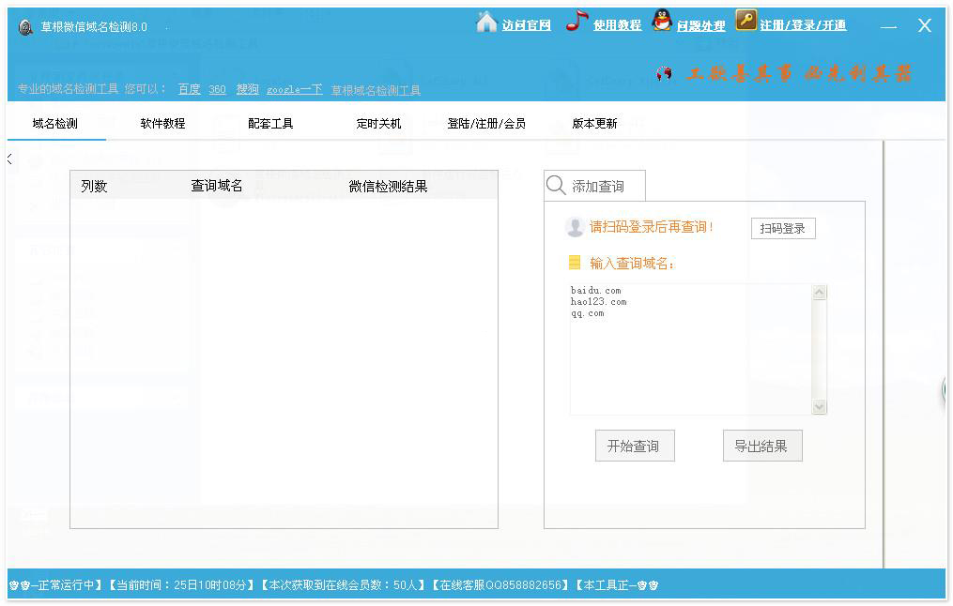Open the 配套工具 tab
Image resolution: width=953 pixels, height=606 pixels.
pyautogui.click(x=269, y=123)
